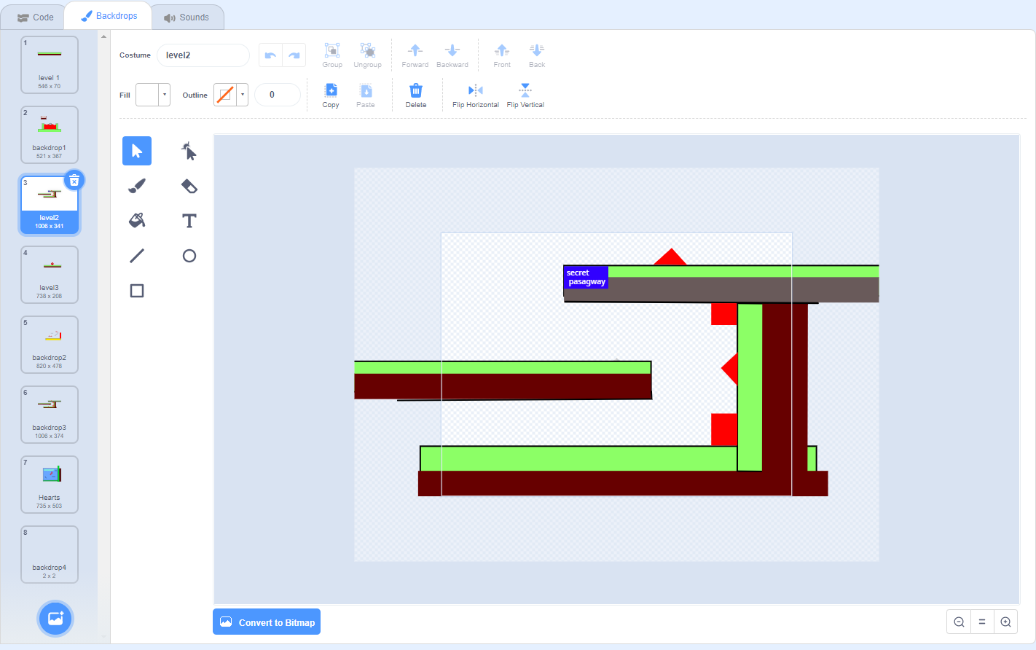Send selection to Back

tap(537, 55)
